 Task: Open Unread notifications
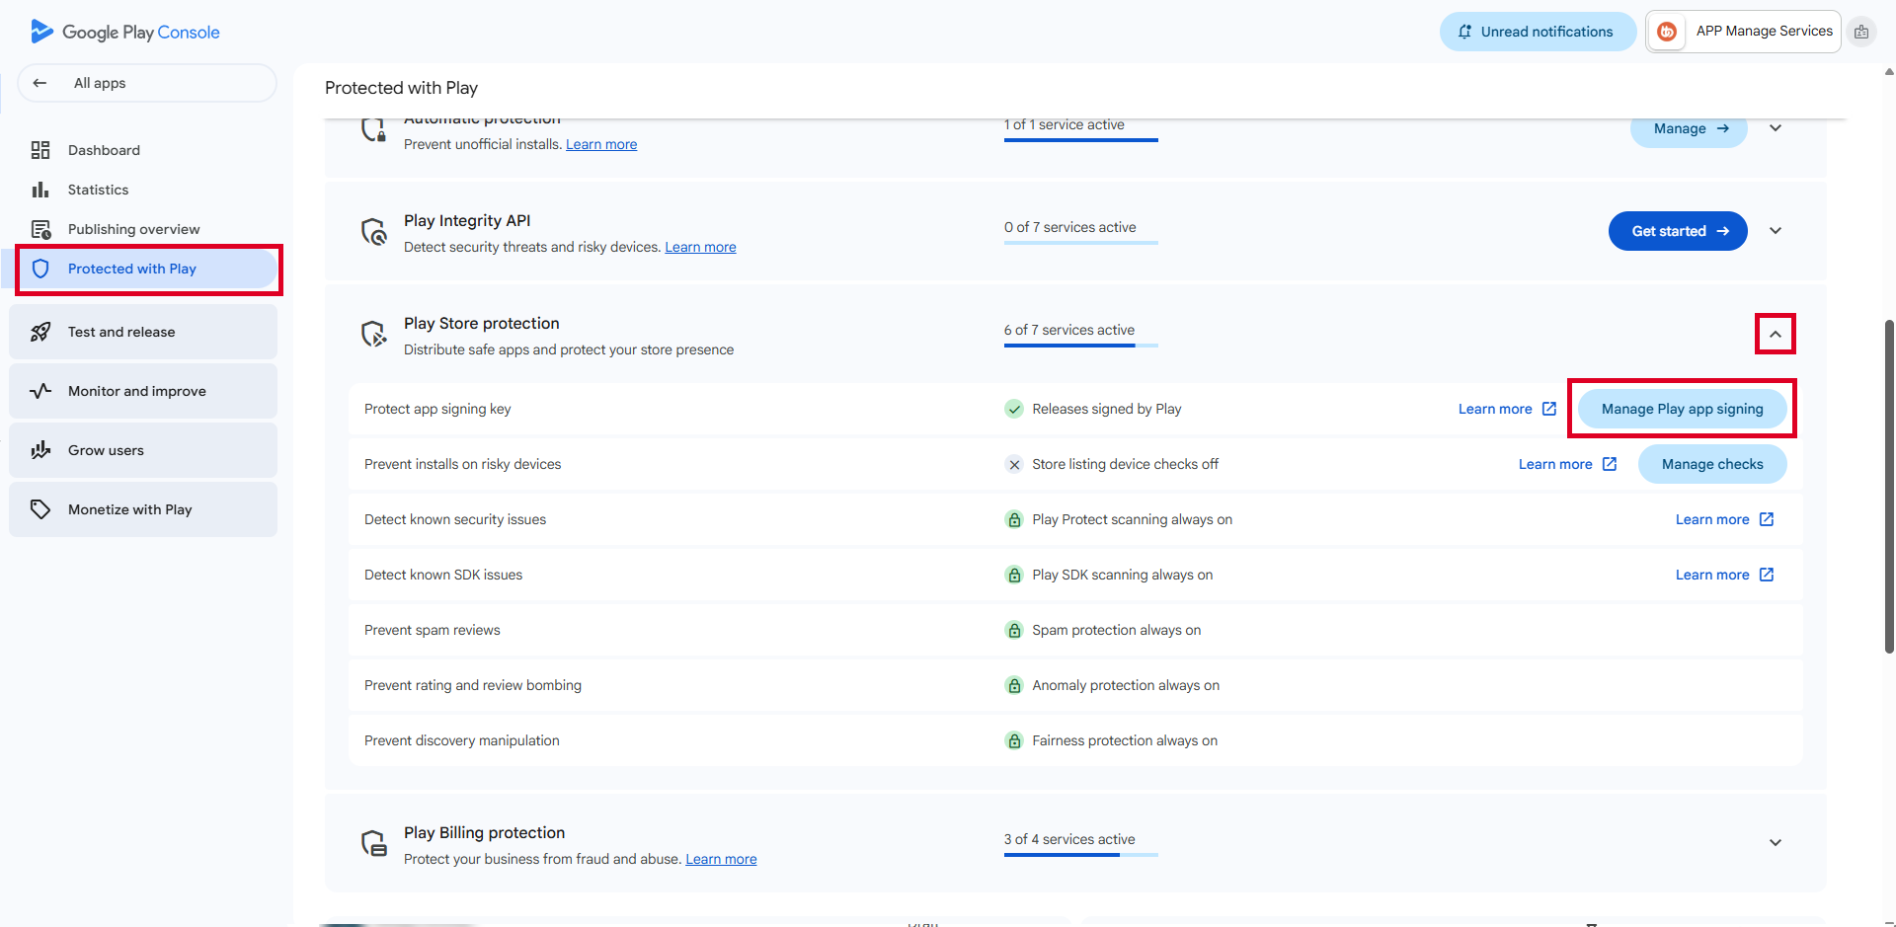tap(1538, 32)
